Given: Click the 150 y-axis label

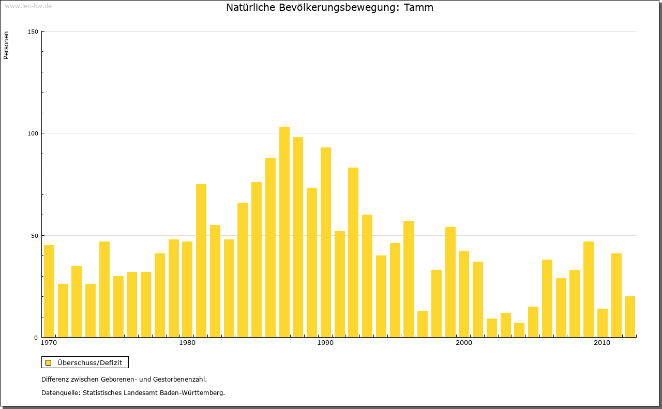Looking at the screenshot, I should click(33, 32).
